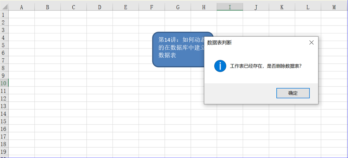Select column L header
The width and height of the screenshot is (348, 158).
308,7
